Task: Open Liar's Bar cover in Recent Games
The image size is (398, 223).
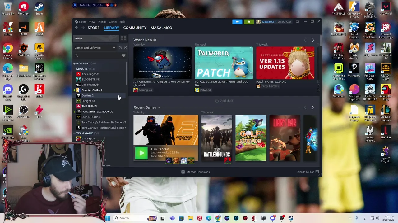Action: click(x=285, y=138)
